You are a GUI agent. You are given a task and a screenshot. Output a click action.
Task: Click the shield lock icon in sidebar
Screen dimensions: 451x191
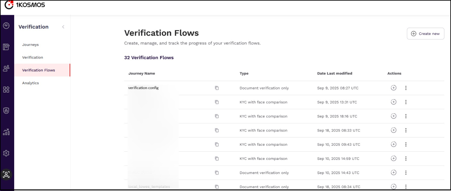pyautogui.click(x=6, y=110)
